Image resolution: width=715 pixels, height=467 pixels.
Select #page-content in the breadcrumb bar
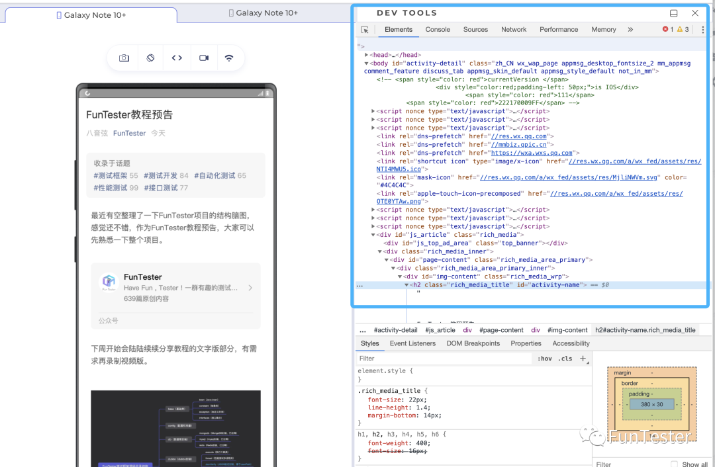(x=501, y=330)
